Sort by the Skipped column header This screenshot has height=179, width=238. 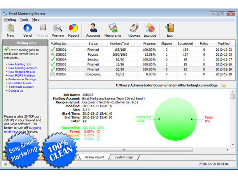tap(167, 44)
